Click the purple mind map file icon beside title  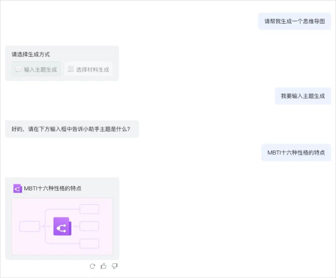[17, 188]
